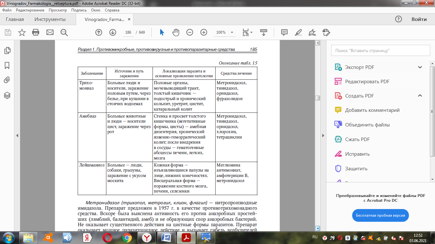Expand the Export PDF section
The width and height of the screenshot is (435, 244).
point(420,67)
